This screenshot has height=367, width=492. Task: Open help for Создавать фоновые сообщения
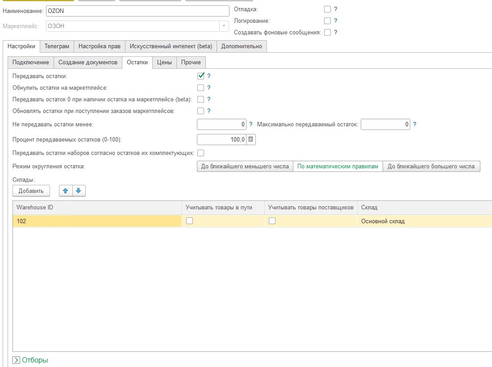335,32
